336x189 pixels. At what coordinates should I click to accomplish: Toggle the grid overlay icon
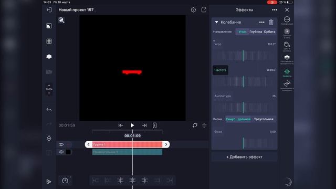click(x=49, y=41)
